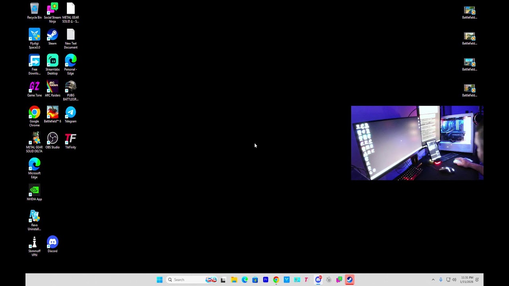Screen dimensions: 509x286
Task: Select the Microsoft Edge desktop shortcut
Action: [34, 168]
